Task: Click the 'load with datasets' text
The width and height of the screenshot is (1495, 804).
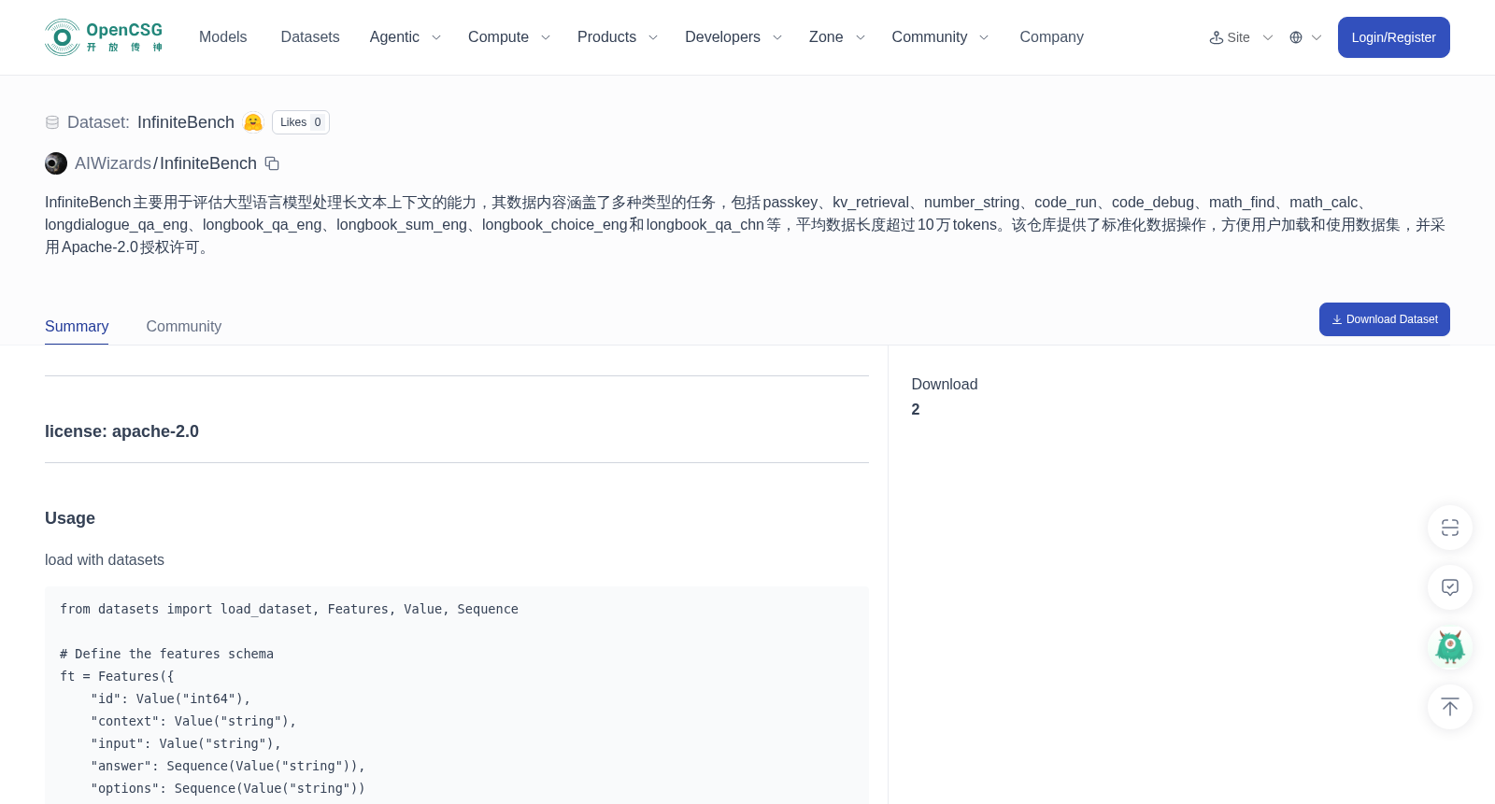Action: point(105,560)
